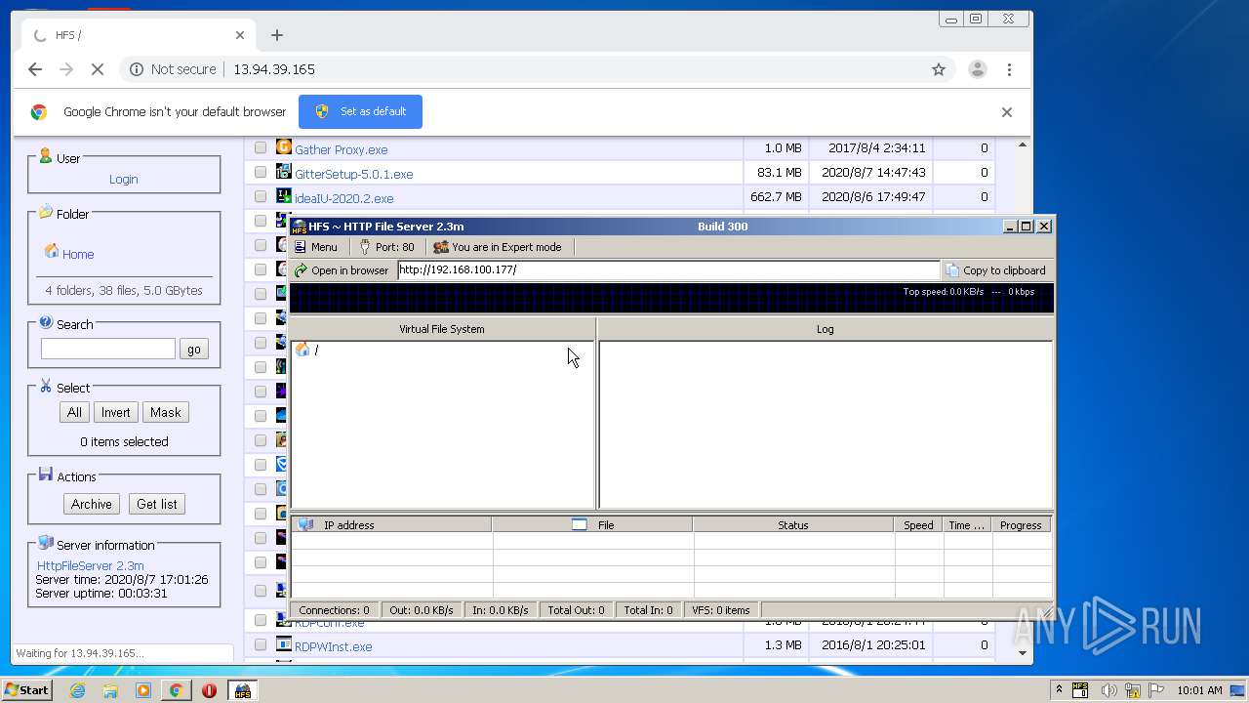
Task: Stop loading the page in Chrome
Action: point(97,69)
